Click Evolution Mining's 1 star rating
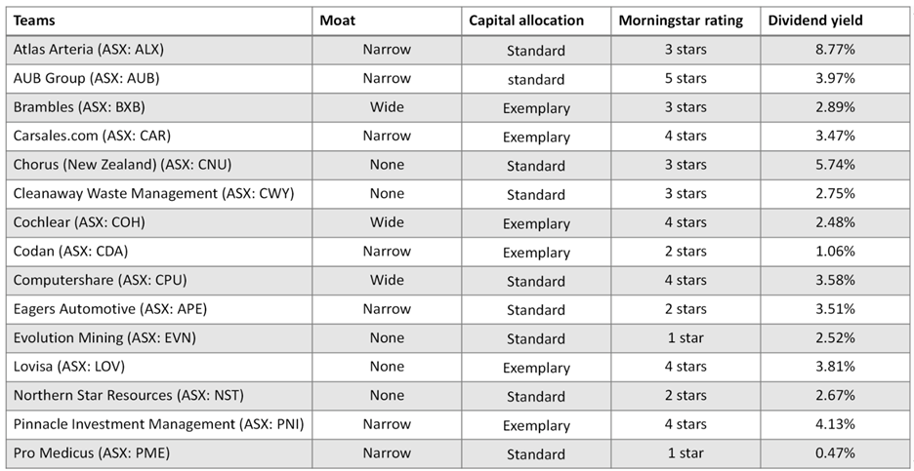The image size is (914, 471). (685, 337)
